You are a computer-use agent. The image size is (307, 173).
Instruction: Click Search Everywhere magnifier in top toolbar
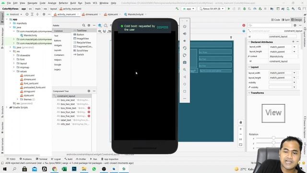[x=299, y=9]
